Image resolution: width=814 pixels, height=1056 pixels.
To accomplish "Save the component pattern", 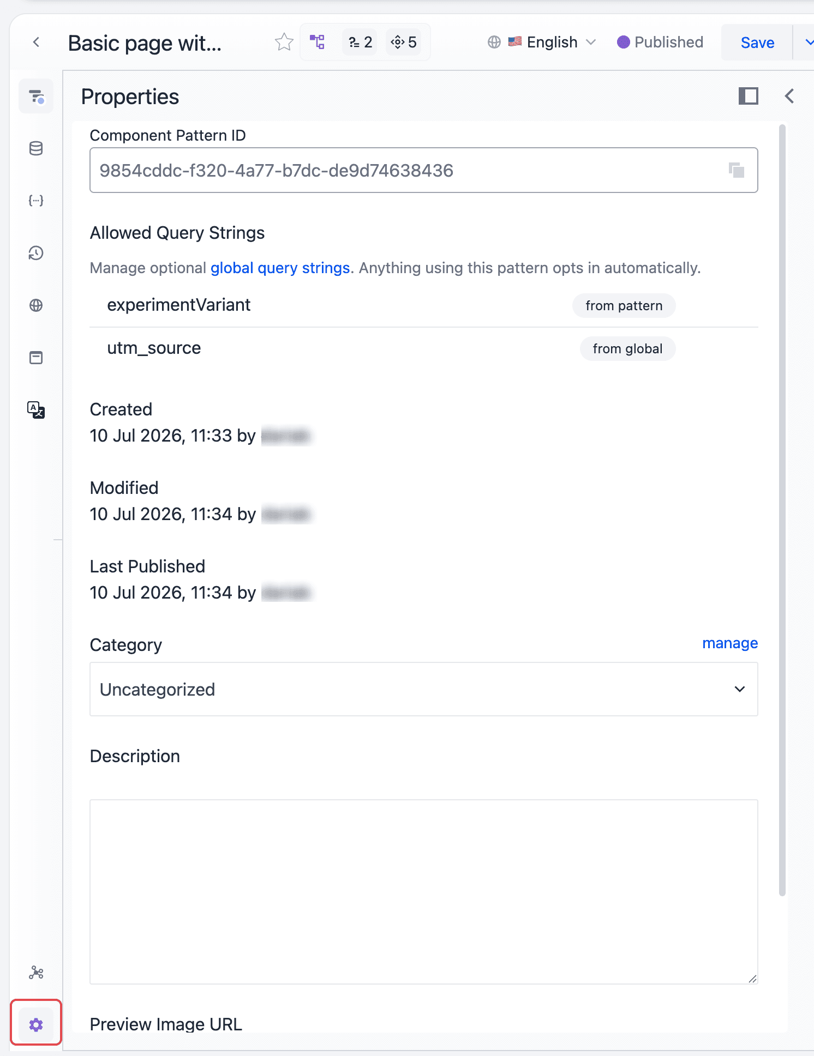I will click(x=757, y=43).
